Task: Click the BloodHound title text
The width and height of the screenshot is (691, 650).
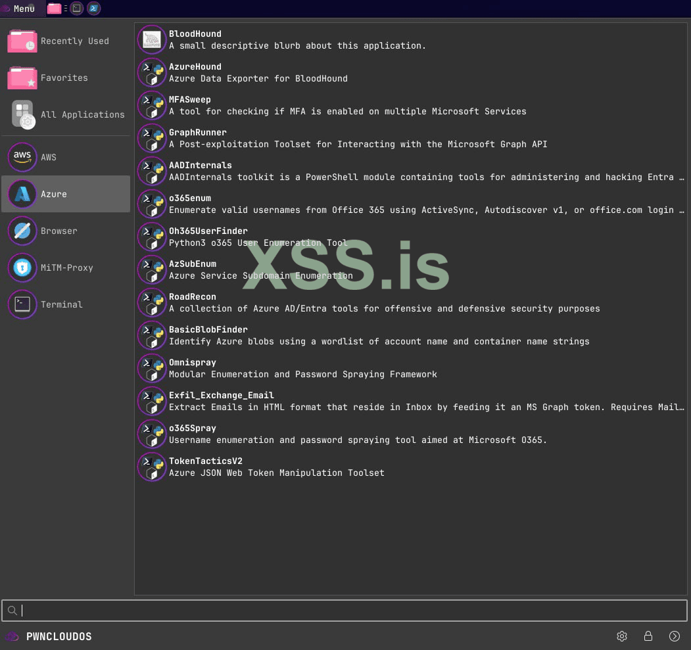Action: point(195,34)
